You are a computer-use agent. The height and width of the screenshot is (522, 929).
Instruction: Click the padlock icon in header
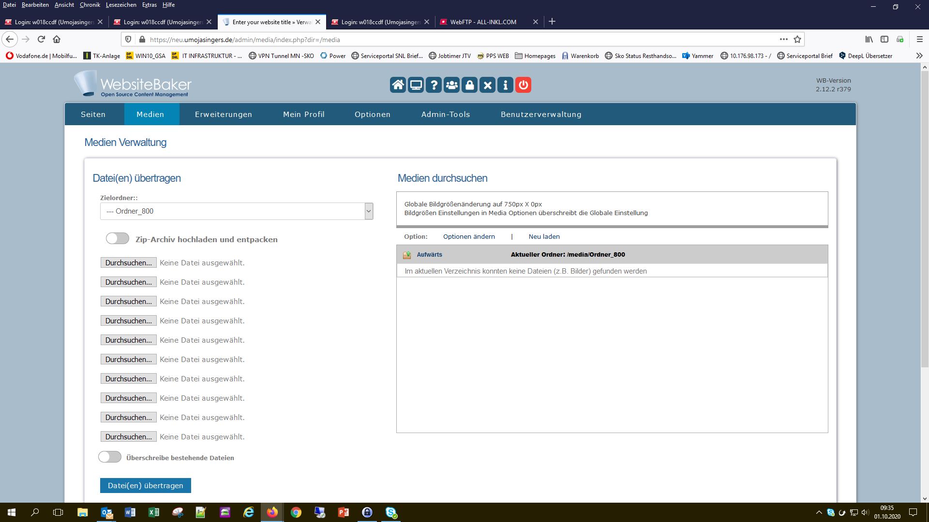click(x=470, y=85)
